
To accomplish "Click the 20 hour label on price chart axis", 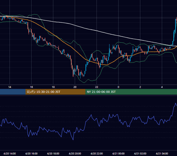I will [75, 87].
